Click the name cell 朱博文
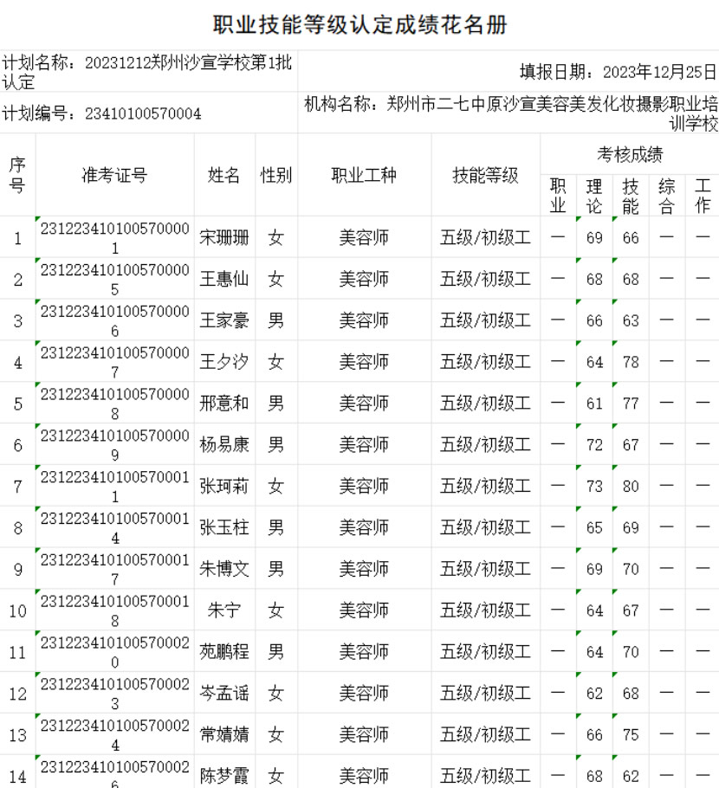 click(x=224, y=569)
